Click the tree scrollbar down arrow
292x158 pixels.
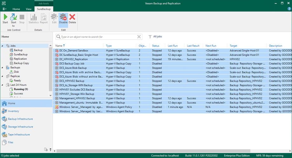point(51,95)
